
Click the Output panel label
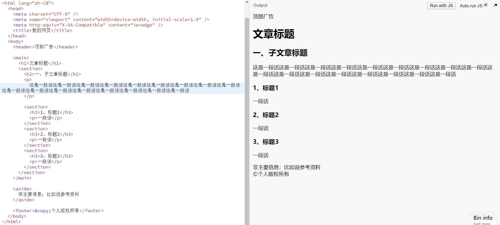pyautogui.click(x=260, y=5)
